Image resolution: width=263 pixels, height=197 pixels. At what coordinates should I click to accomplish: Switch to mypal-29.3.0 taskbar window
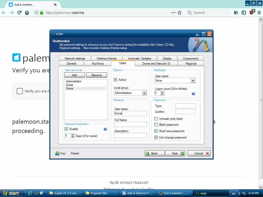[x=65, y=193]
